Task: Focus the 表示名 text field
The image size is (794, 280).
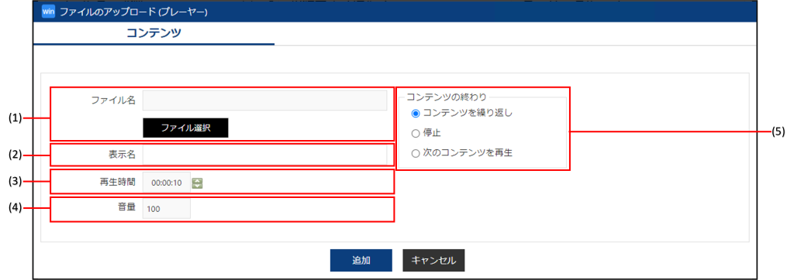Action: (x=265, y=155)
